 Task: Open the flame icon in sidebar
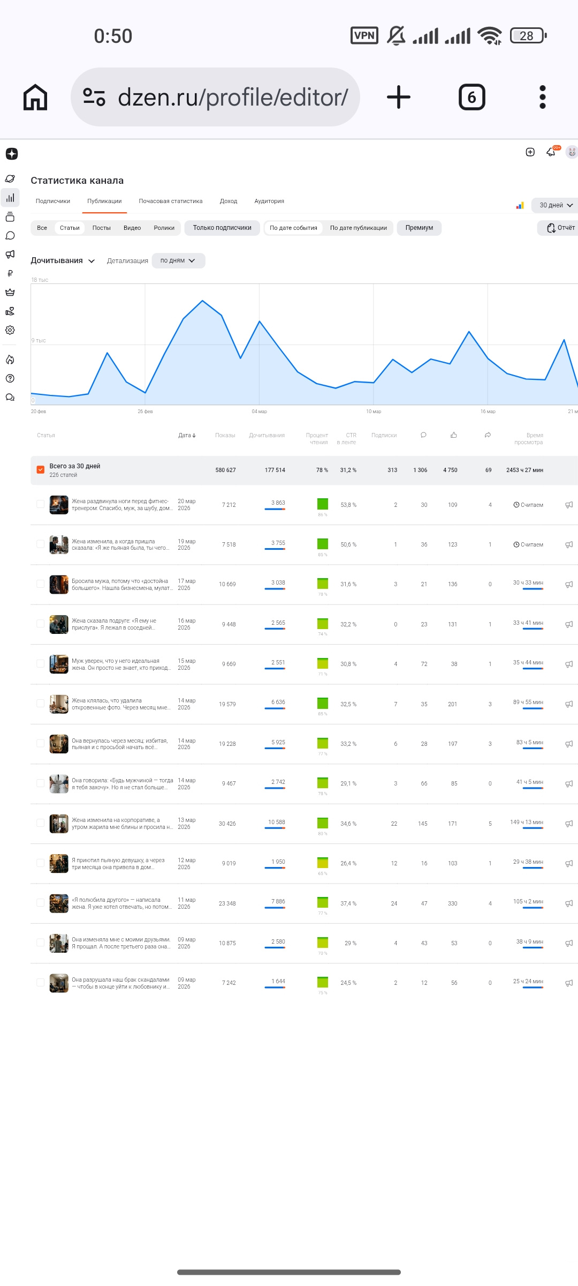tap(10, 360)
